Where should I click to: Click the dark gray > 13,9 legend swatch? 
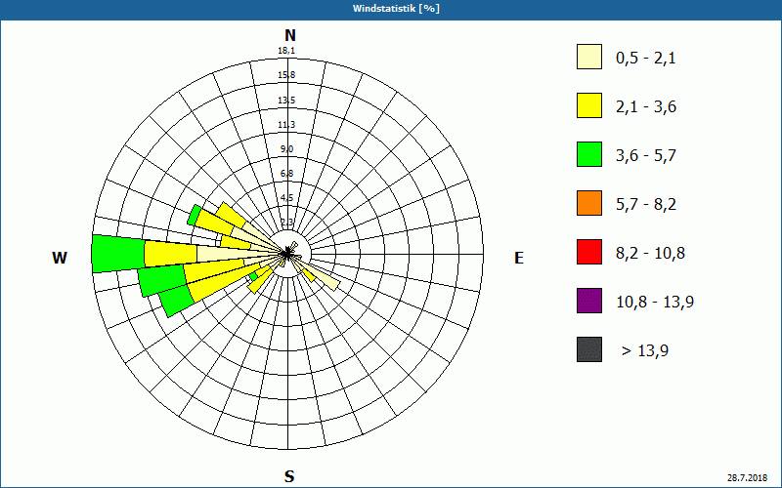589,349
